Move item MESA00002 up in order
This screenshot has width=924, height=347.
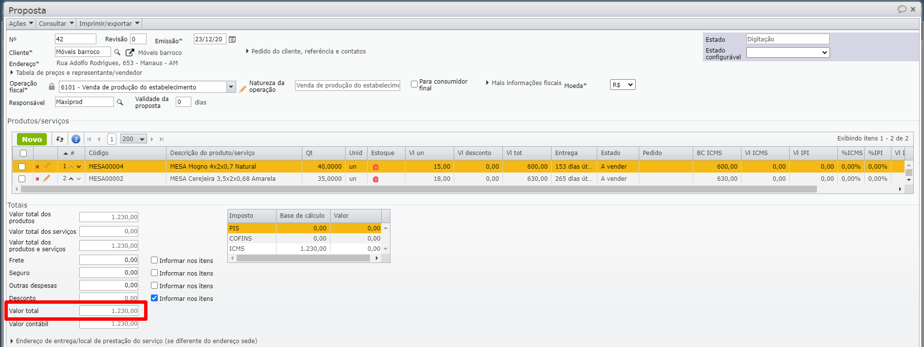pos(71,179)
